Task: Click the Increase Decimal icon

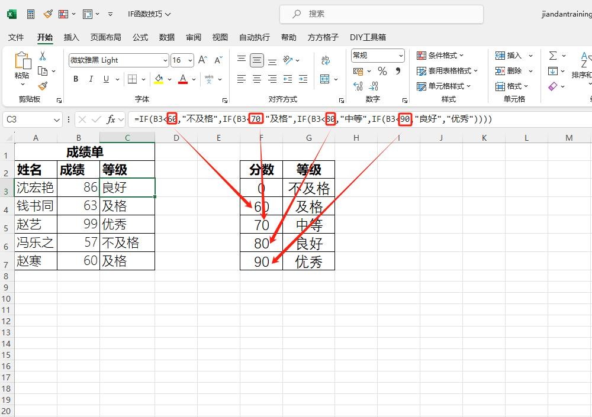Action: 358,86
